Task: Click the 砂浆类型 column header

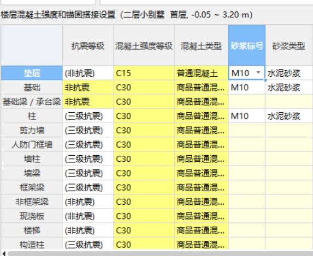Action: 288,46
